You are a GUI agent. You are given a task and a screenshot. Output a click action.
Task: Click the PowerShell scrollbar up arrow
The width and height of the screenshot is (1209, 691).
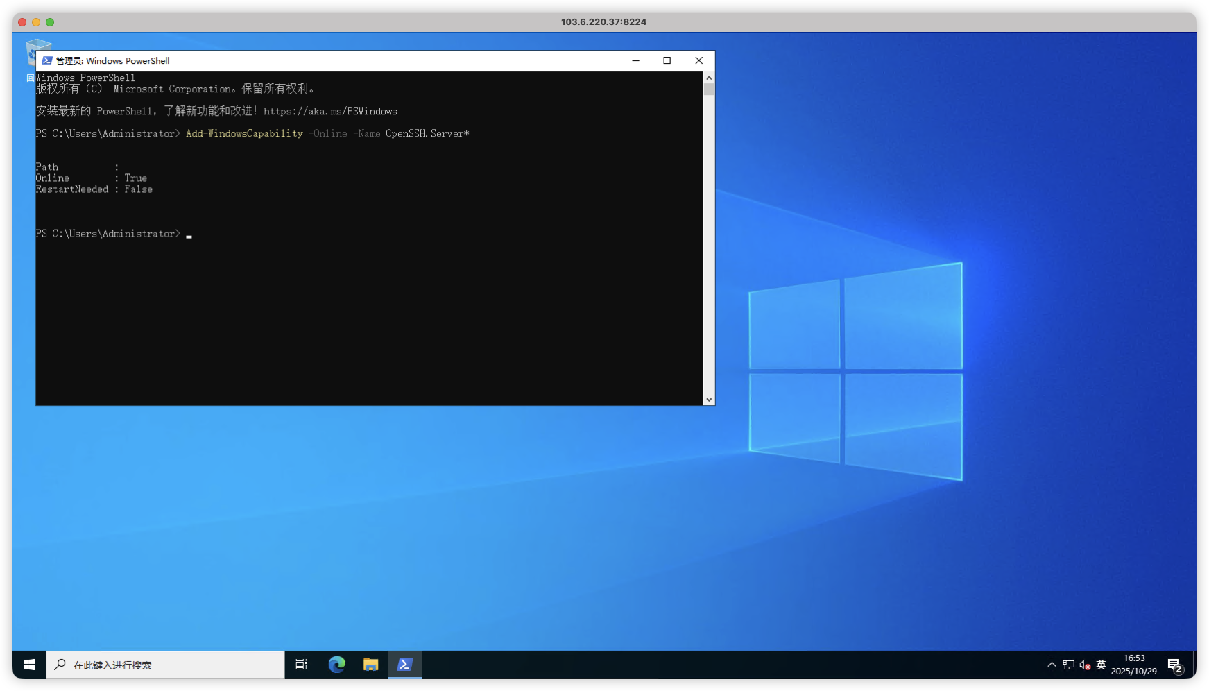[x=709, y=78]
